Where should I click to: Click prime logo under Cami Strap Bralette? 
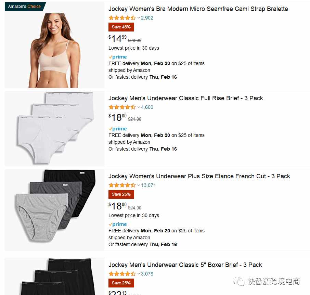118,57
